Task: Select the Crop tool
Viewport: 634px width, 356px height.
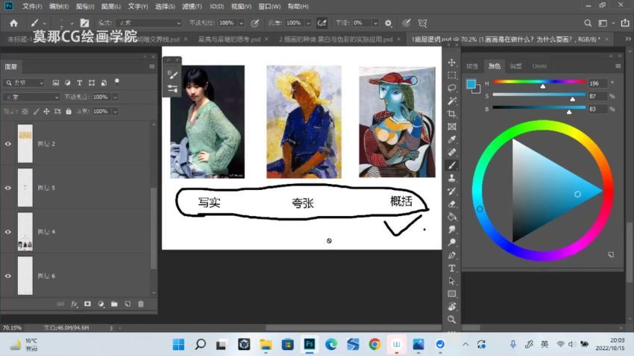Action: pyautogui.click(x=452, y=114)
